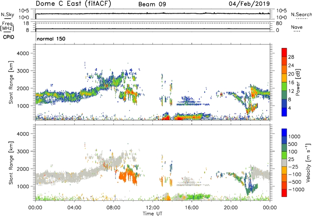Click the '1000' tick on Velocity color bar

pos(294,136)
